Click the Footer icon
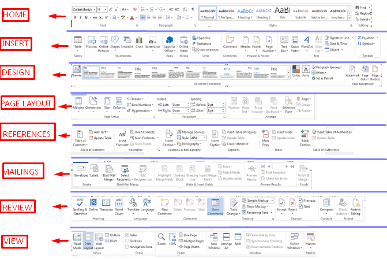387x259 pixels. tap(257, 43)
